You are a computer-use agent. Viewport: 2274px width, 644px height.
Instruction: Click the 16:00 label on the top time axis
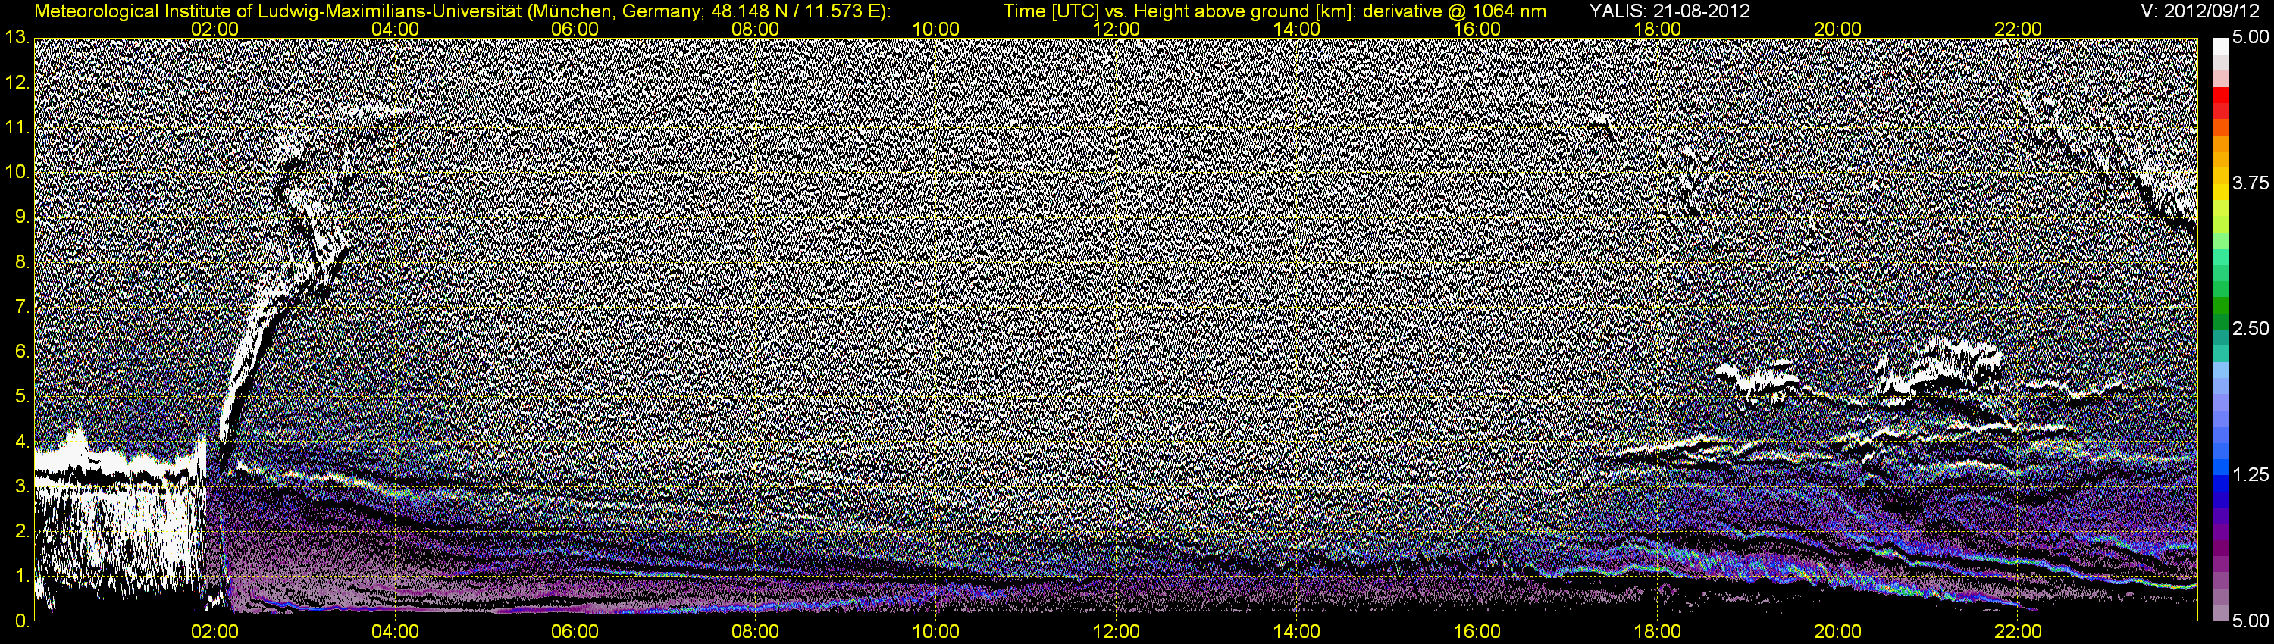pyautogui.click(x=1477, y=29)
